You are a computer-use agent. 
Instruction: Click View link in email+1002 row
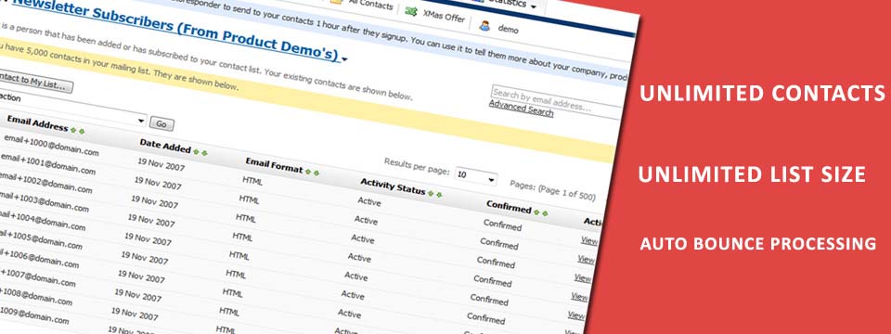click(583, 278)
